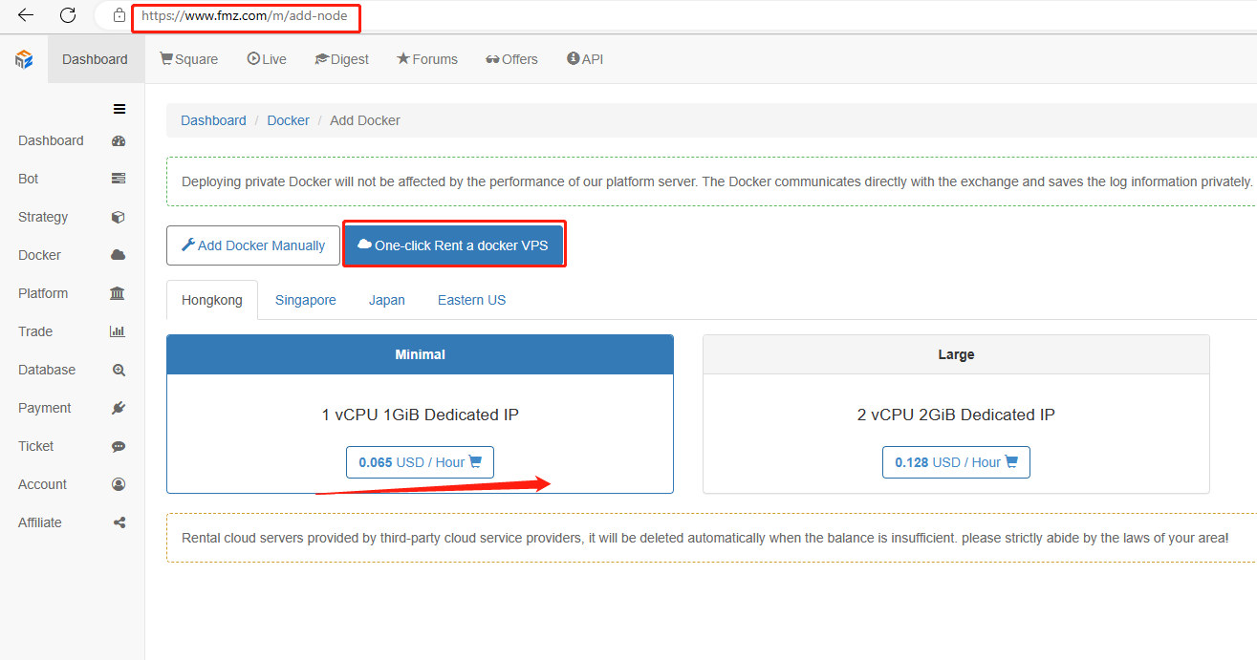
Task: Click the Offers glasses icon
Action: 492,59
